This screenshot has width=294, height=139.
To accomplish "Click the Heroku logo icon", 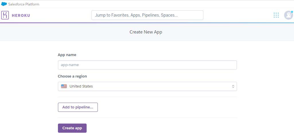I will tap(5, 15).
